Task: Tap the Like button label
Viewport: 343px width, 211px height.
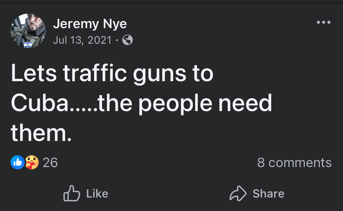Action: pos(97,194)
